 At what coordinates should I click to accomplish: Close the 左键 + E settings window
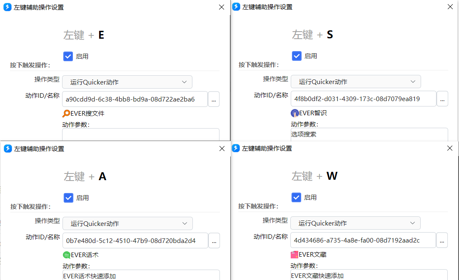(222, 7)
